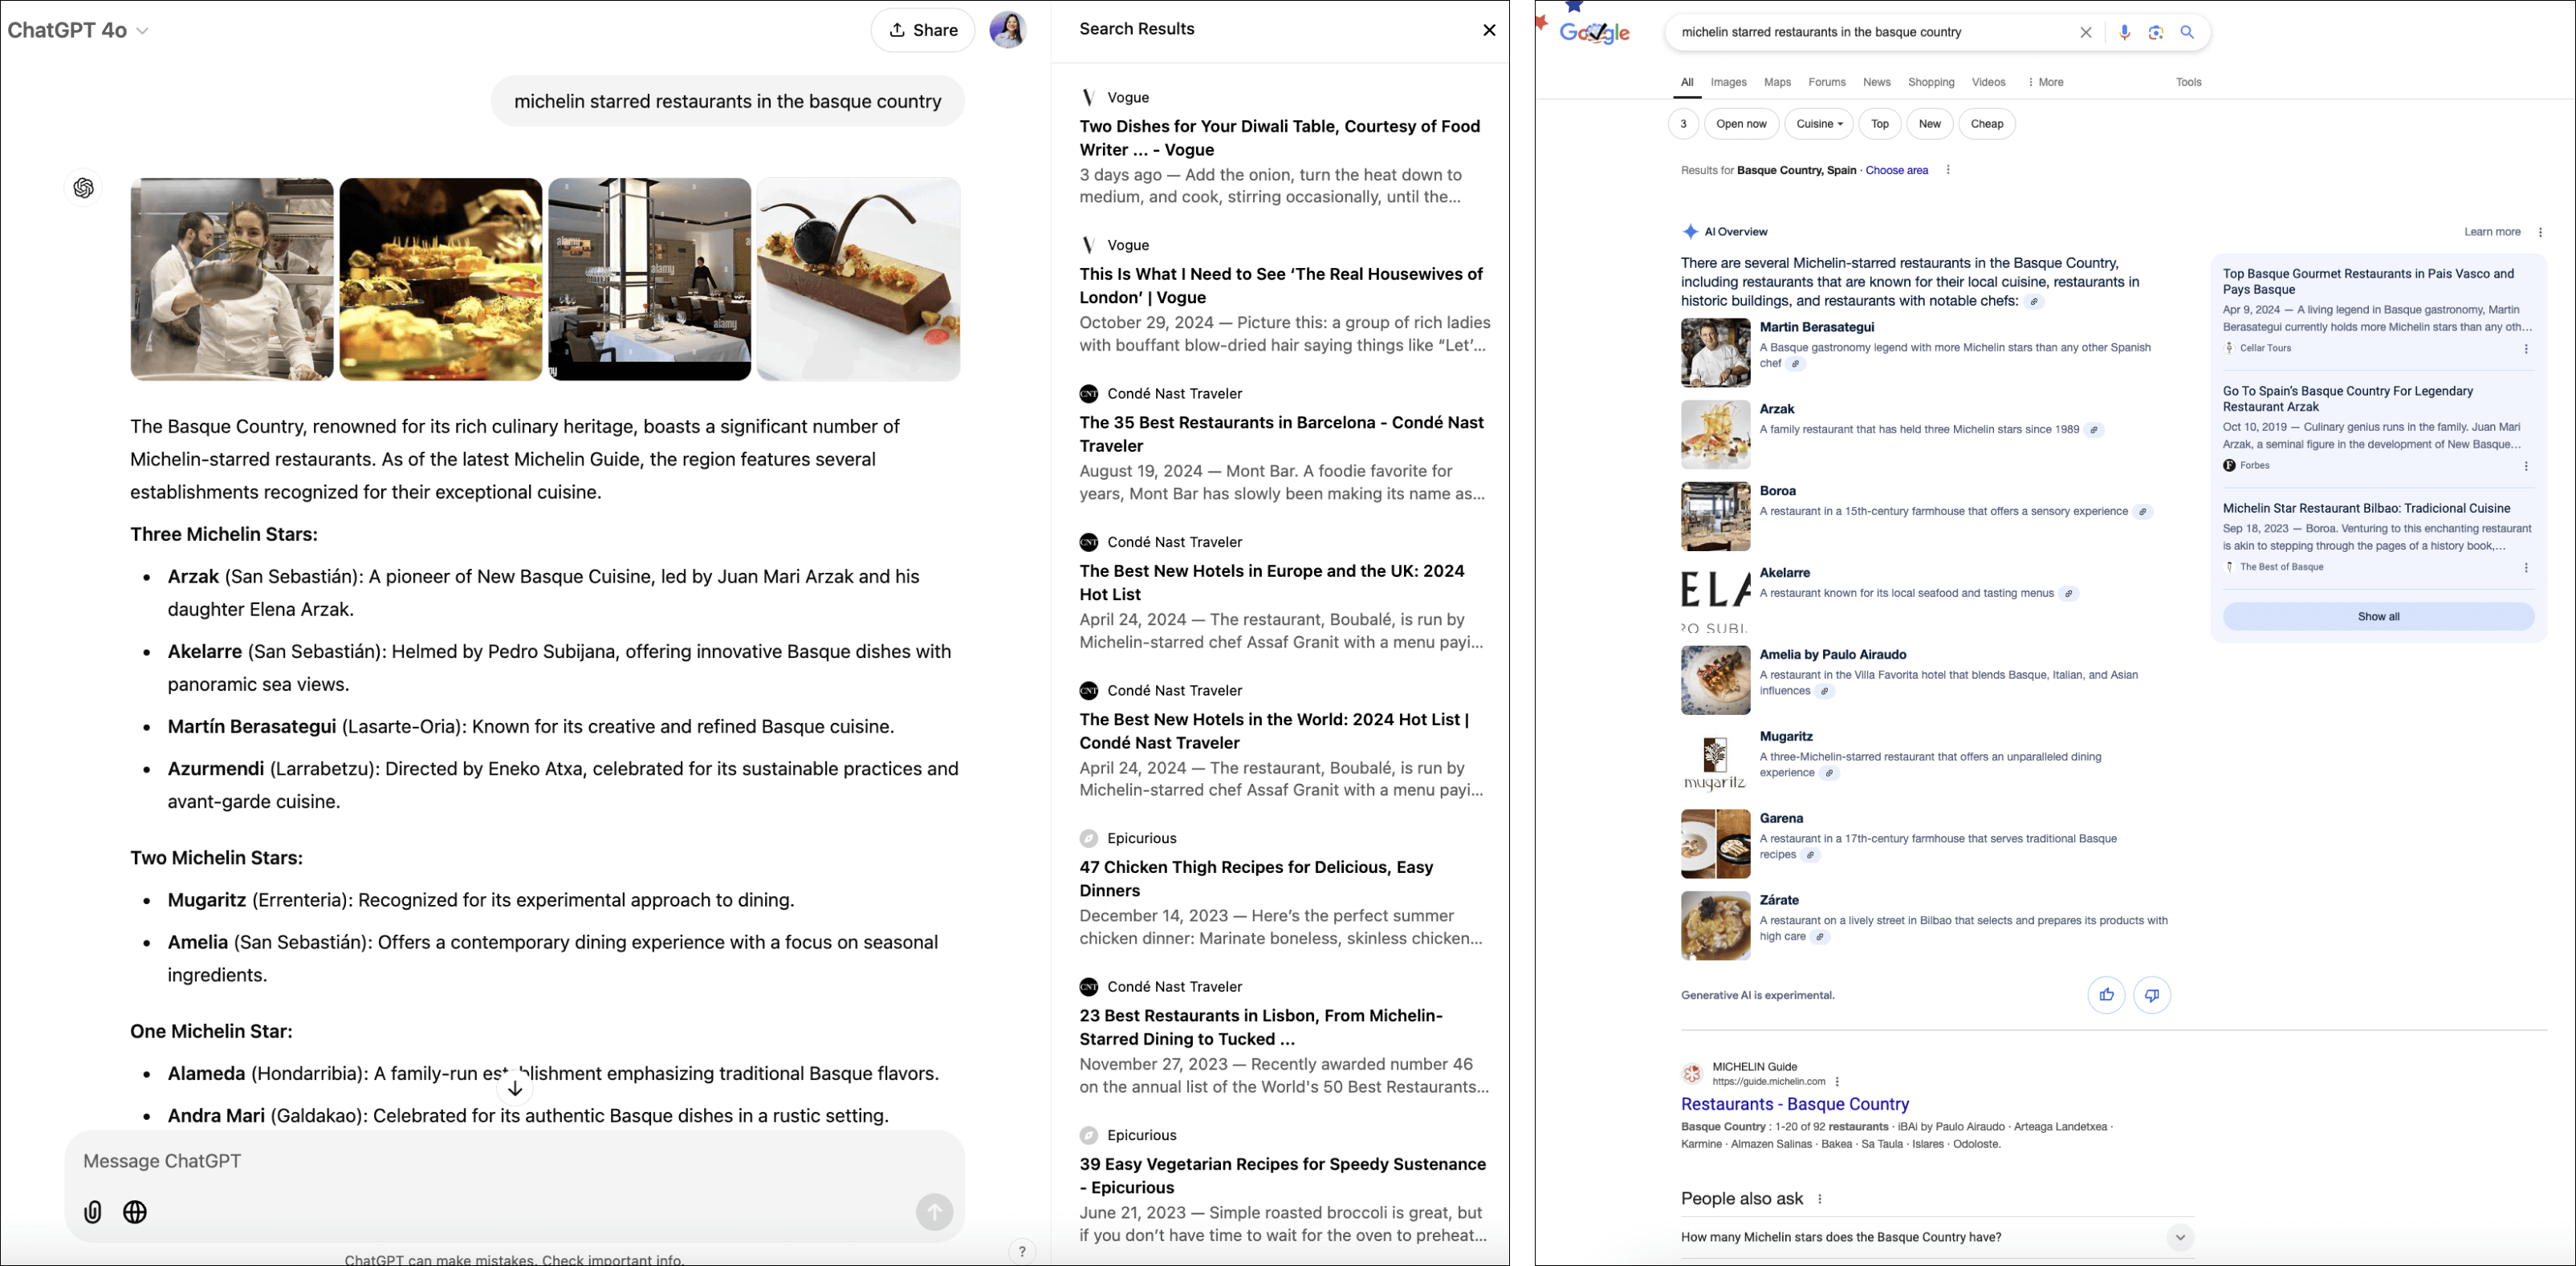Open Vogue result about Diwali Table dishes
This screenshot has width=2576, height=1266.
pyautogui.click(x=1279, y=138)
